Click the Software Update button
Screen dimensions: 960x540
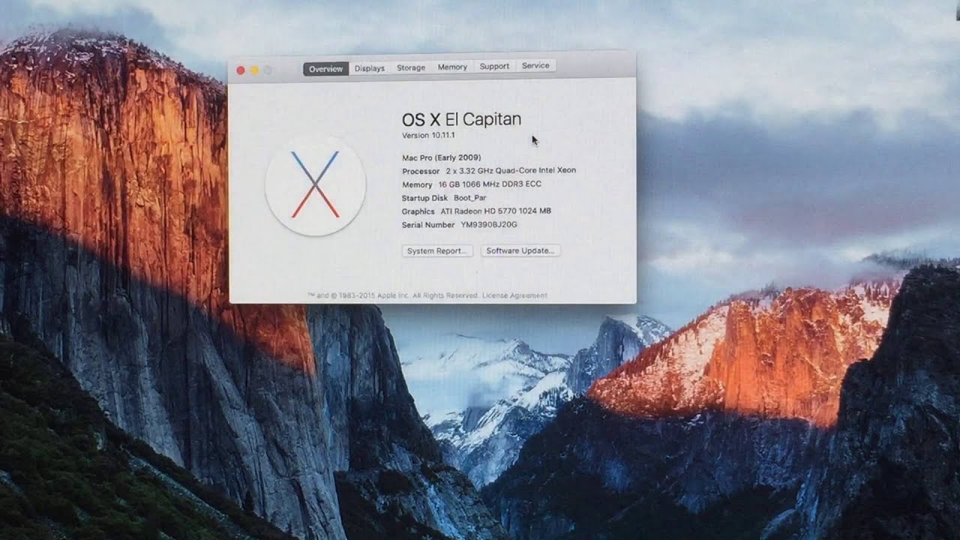(520, 250)
